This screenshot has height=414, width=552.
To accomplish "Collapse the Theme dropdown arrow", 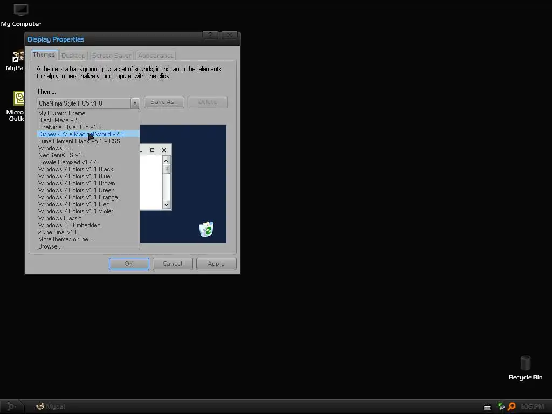I will (135, 103).
